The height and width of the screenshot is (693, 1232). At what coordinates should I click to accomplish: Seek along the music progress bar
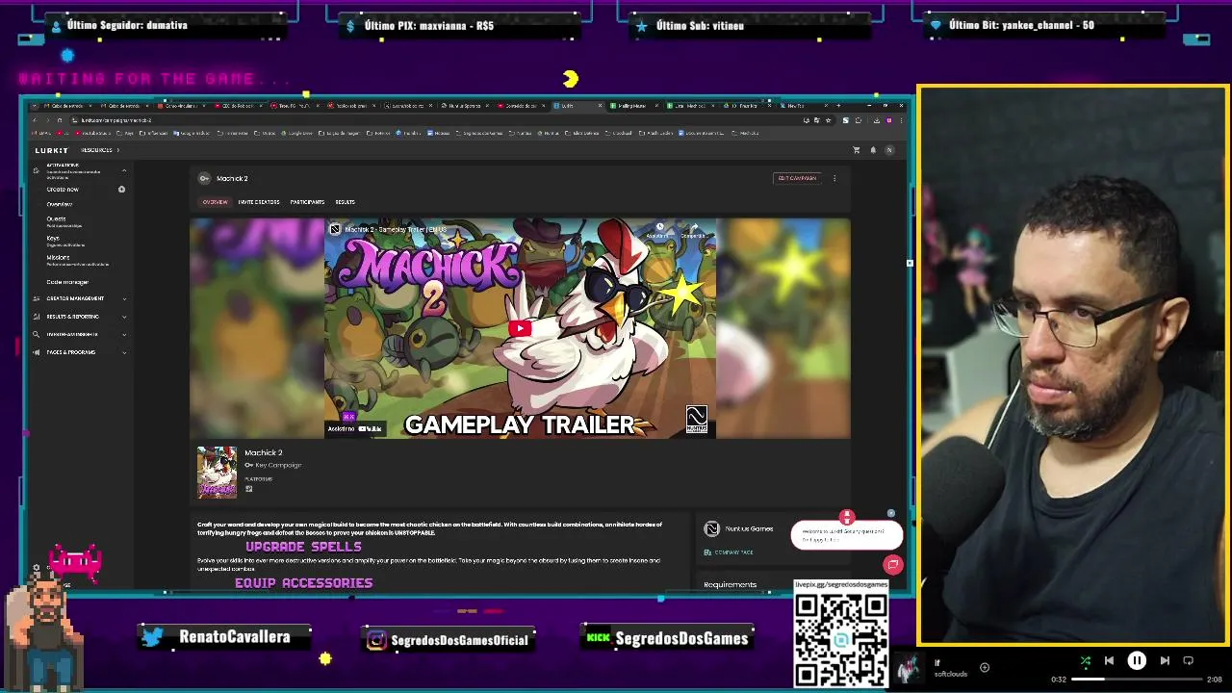tap(1137, 680)
